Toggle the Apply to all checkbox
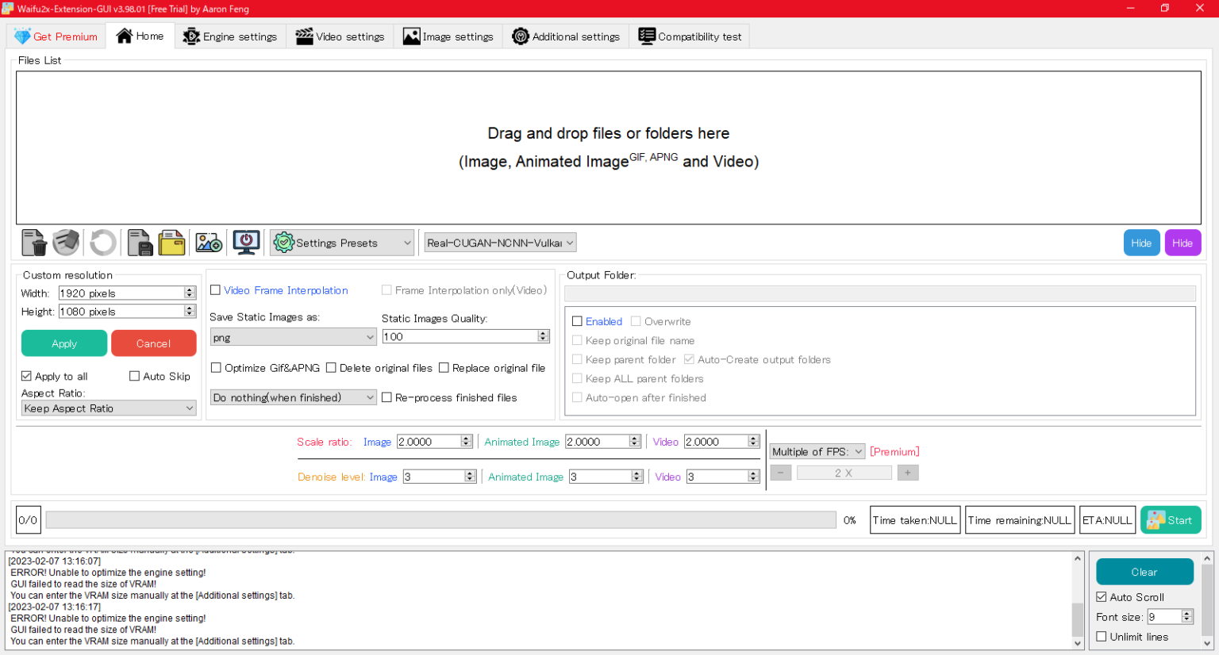 click(27, 377)
